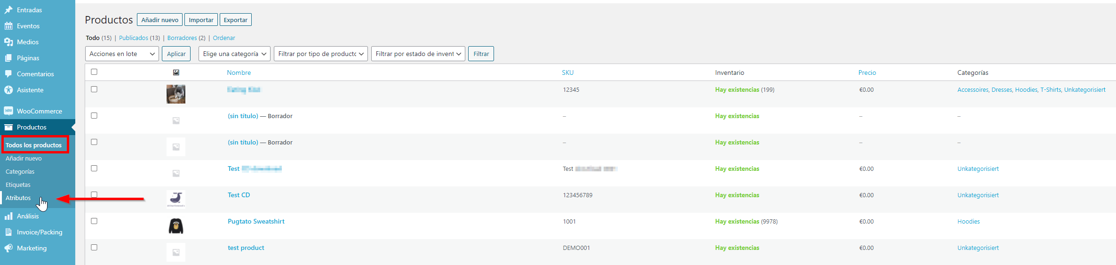The image size is (1116, 265).
Task: Click the Exportar button
Action: [235, 20]
